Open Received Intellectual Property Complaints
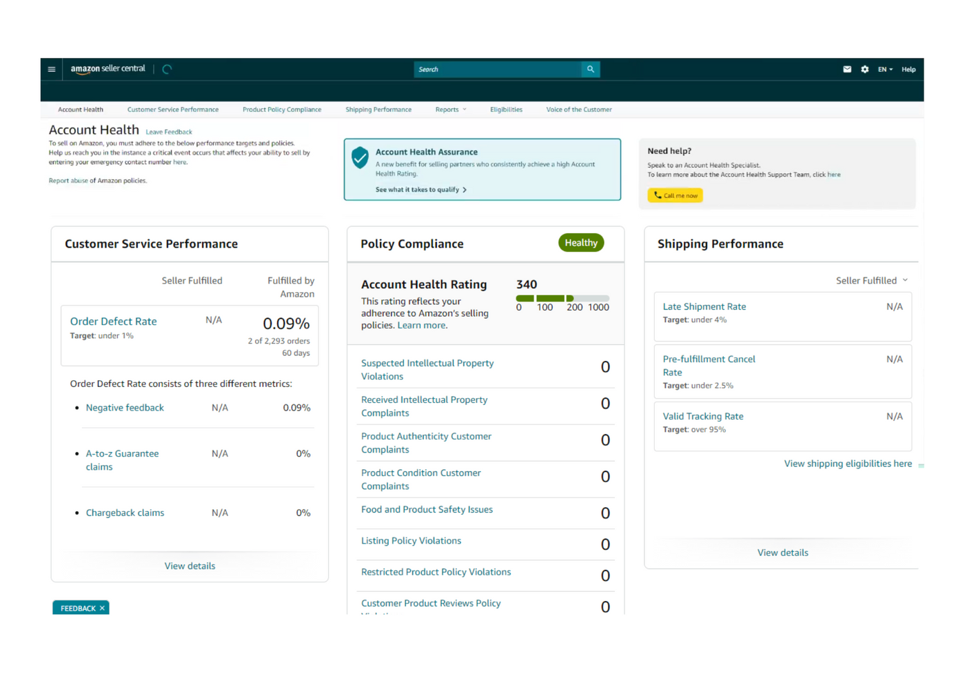Viewport: 965px width, 683px height. click(424, 406)
